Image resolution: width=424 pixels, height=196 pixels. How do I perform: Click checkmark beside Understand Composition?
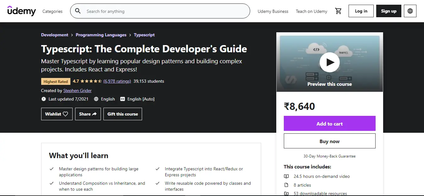click(x=52, y=183)
